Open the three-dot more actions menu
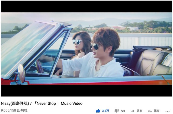Viewport: 173px width, 114px height. click(x=167, y=111)
